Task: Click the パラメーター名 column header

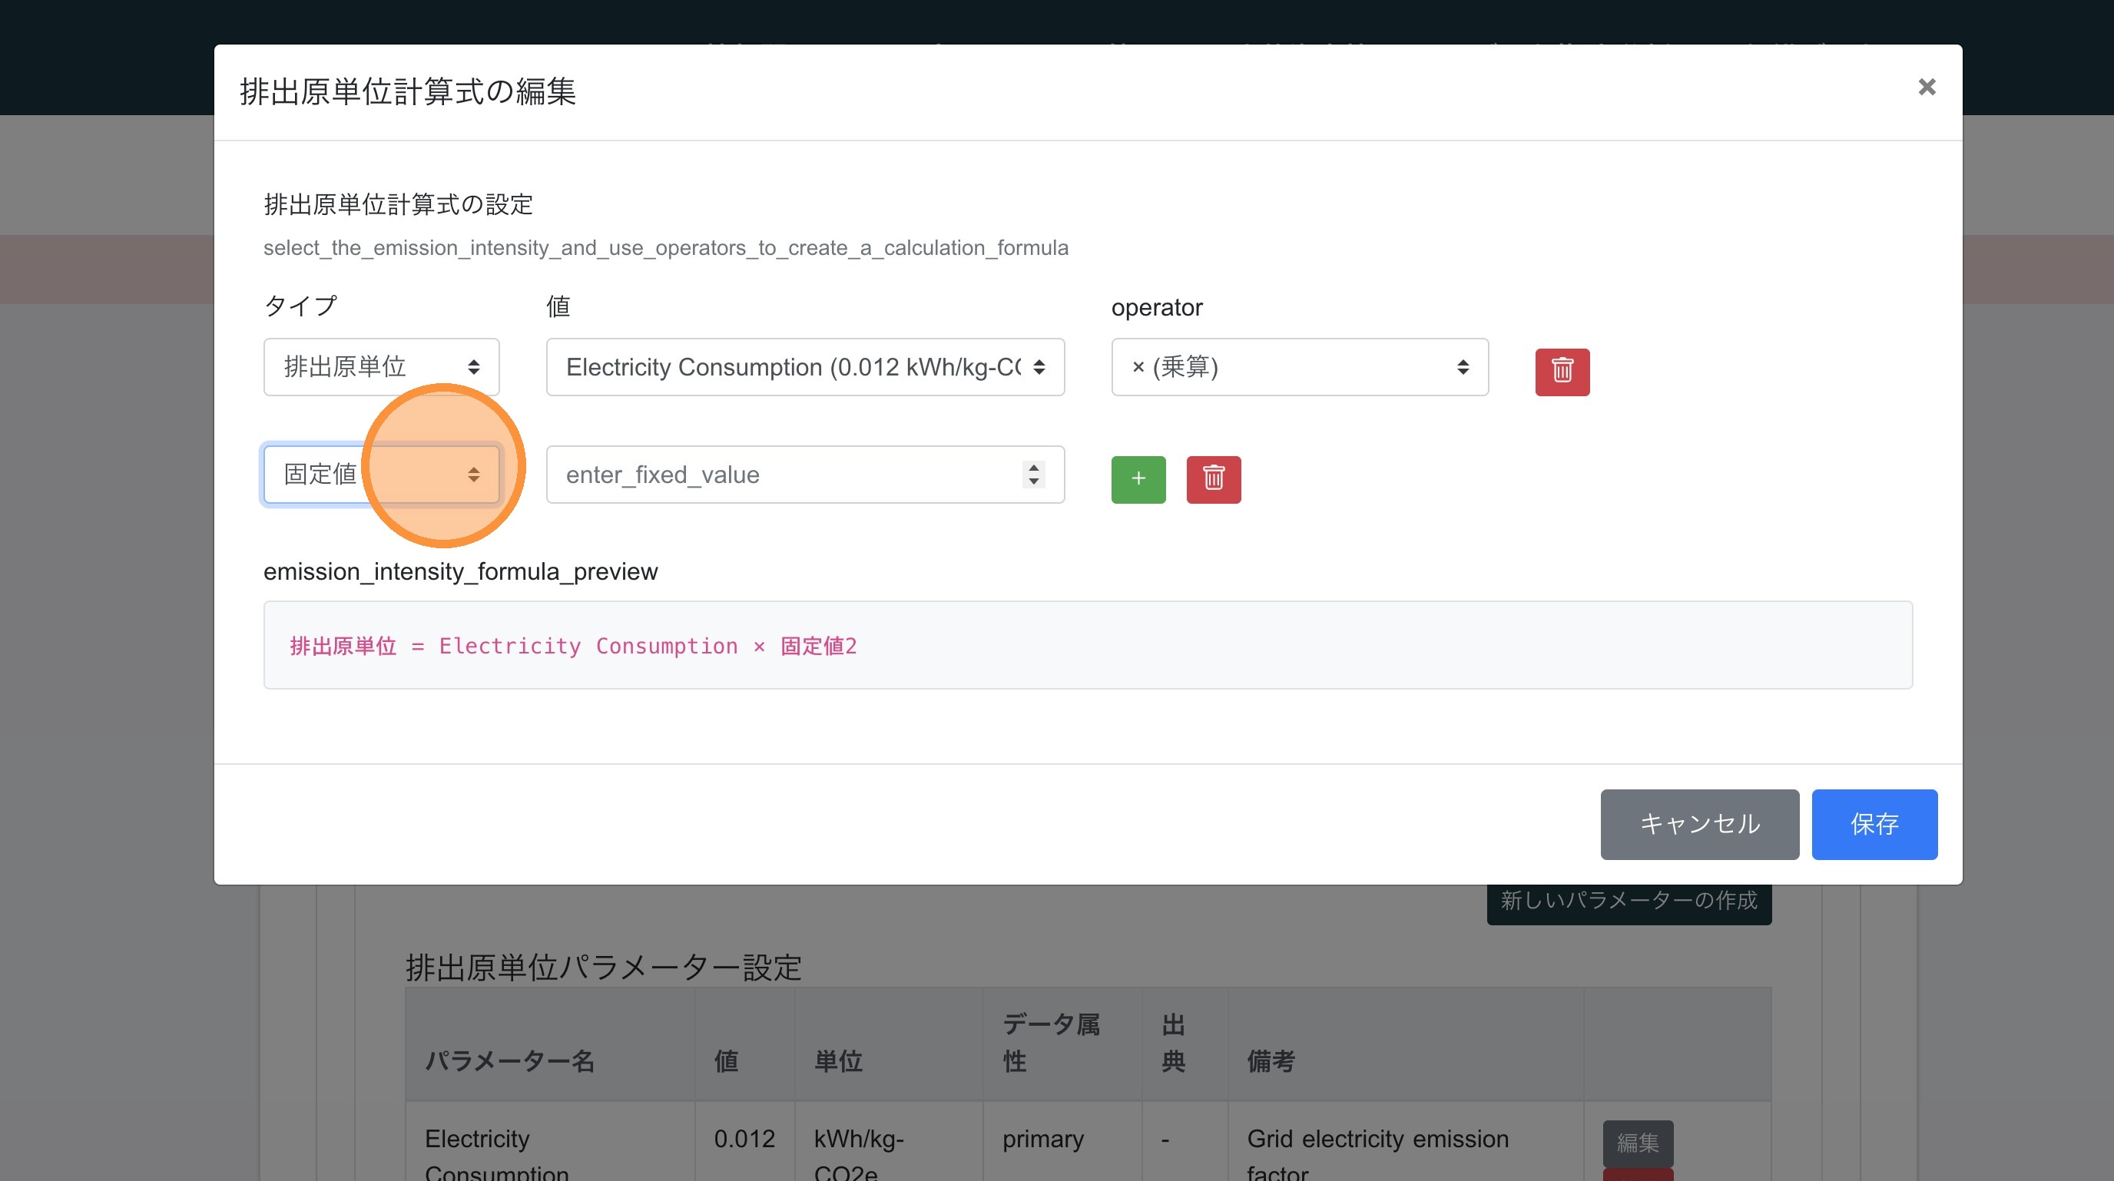Action: pos(509,1060)
